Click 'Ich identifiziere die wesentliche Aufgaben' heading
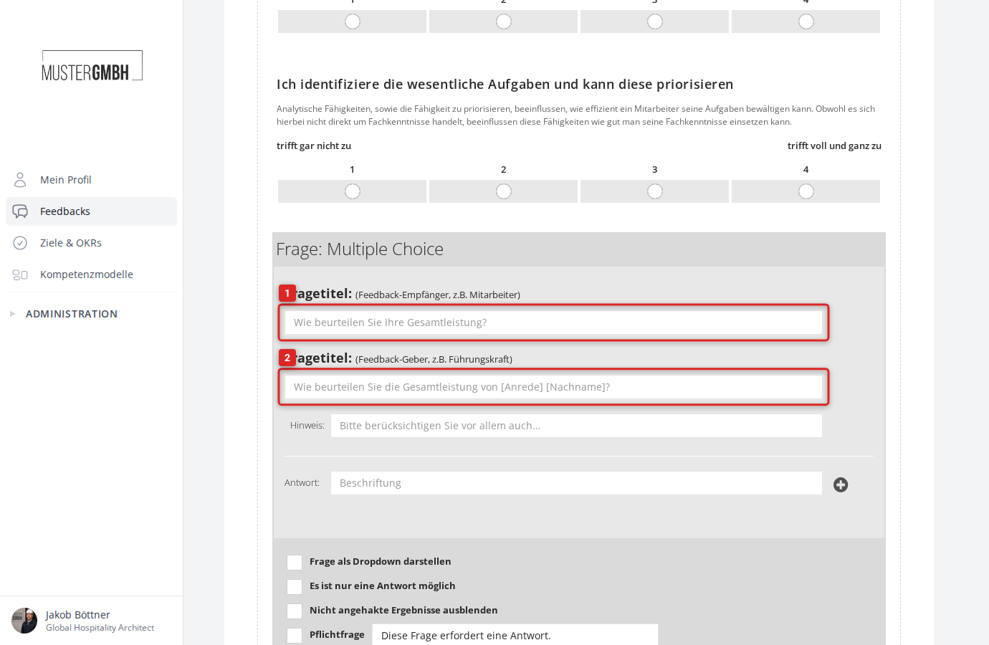989x645 pixels. point(505,85)
